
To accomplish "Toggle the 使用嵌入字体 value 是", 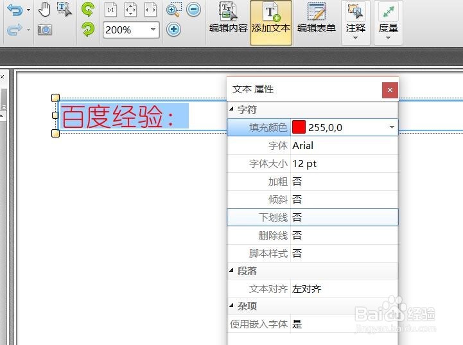I will (344, 324).
